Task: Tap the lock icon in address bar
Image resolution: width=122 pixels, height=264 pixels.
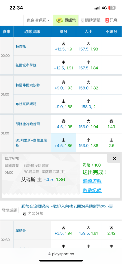Action: tap(49, 254)
